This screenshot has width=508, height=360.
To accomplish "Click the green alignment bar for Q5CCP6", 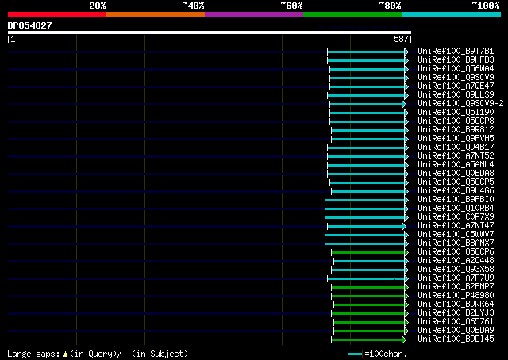I will tap(369, 252).
